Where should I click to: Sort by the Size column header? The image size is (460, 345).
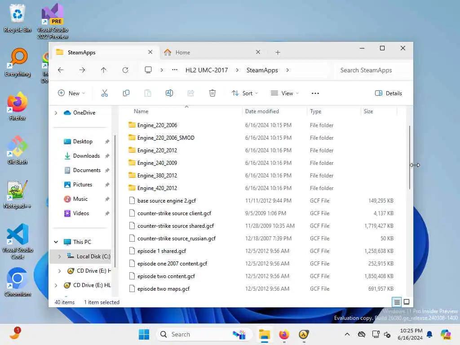[368, 111]
